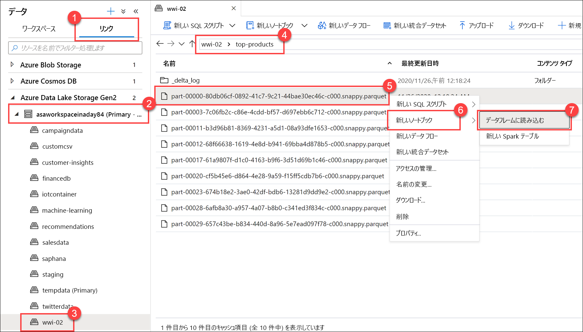Click the file icon for part-00029-657c43be

pyautogui.click(x=164, y=224)
